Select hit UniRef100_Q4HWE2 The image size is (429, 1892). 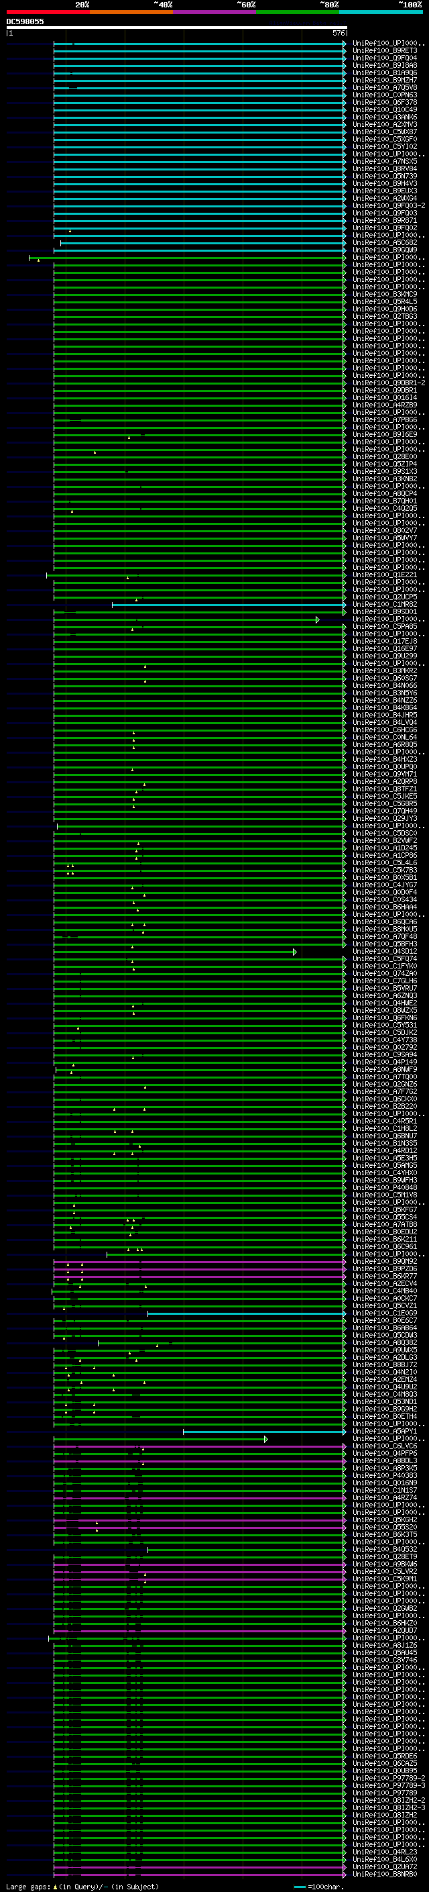[385, 1003]
